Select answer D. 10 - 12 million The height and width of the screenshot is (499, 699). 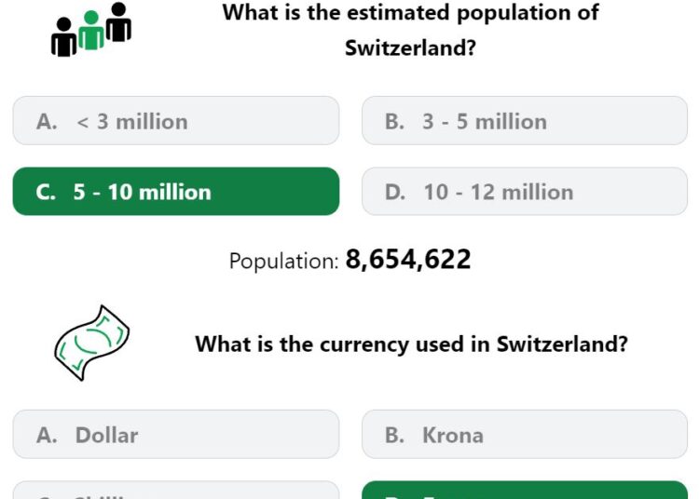525,192
